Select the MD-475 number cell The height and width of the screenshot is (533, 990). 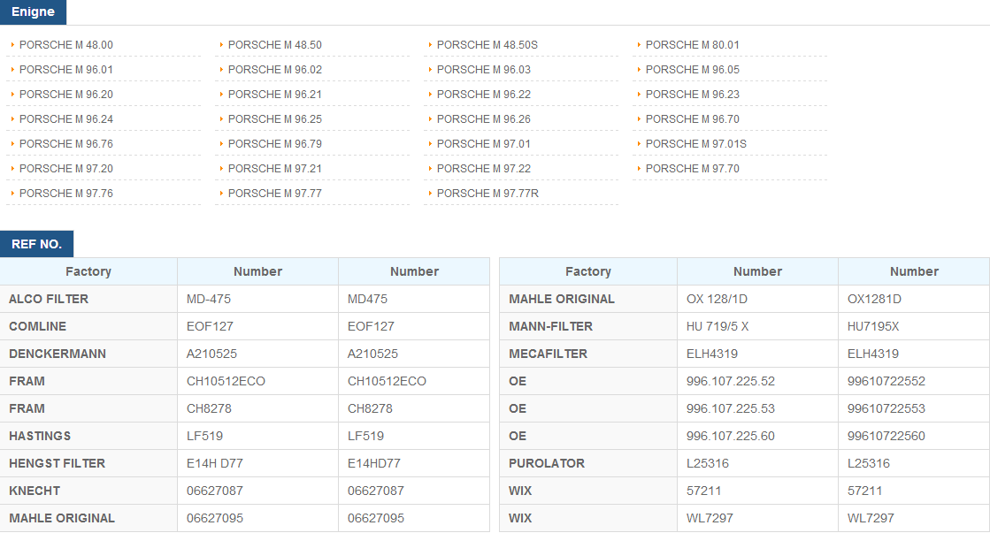coord(257,299)
